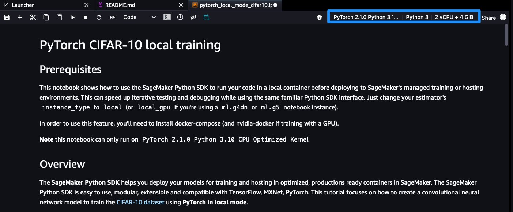Click the 'PyTorch 2.1.0 Python 3.10 CPU Optimized' text
Image resolution: width=513 pixels, height=212 pixels.
214,139
